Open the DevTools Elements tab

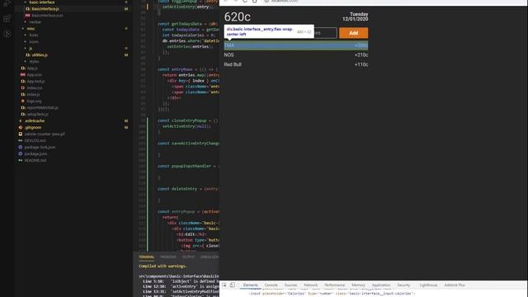pyautogui.click(x=250, y=285)
